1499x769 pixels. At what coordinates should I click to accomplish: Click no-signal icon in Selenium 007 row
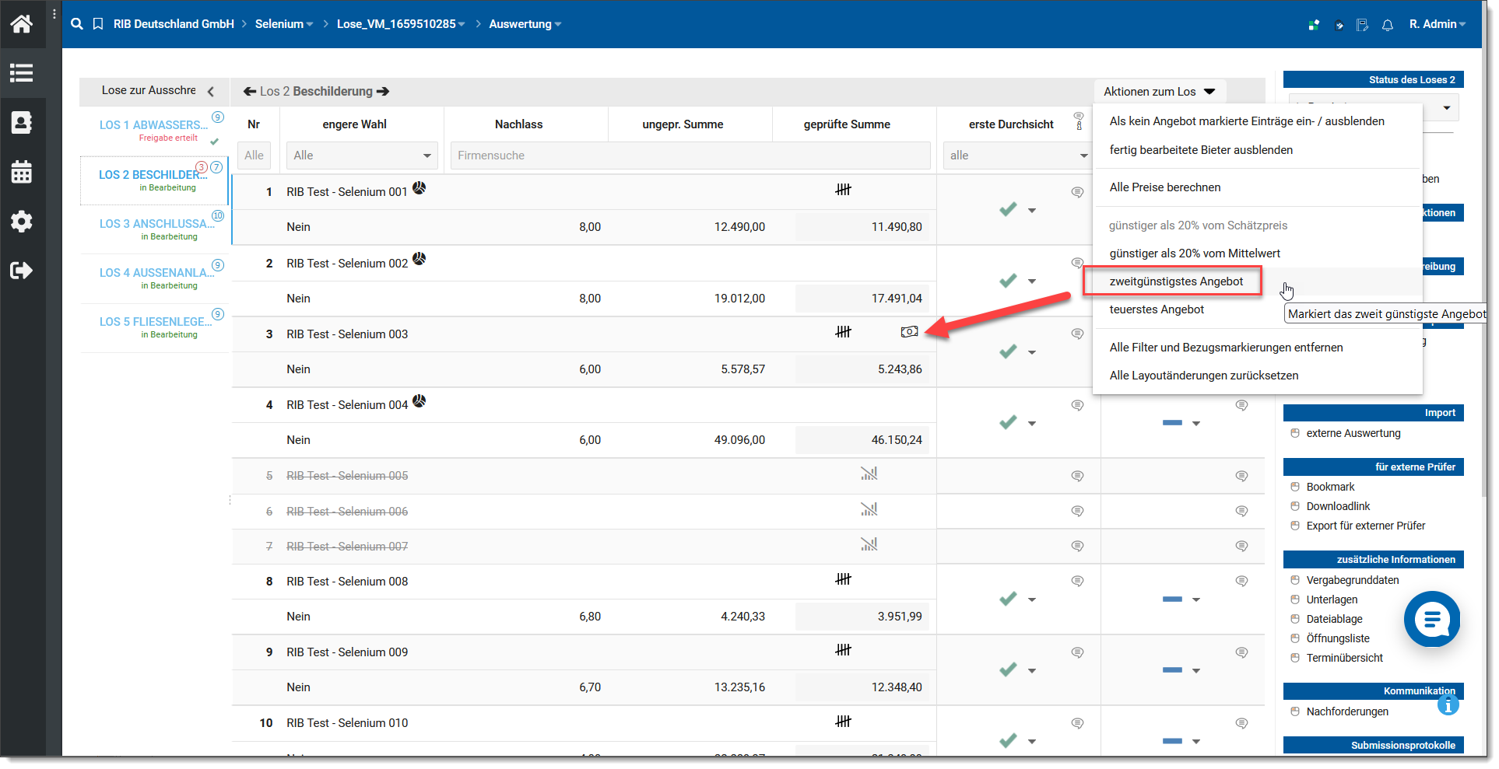(869, 544)
